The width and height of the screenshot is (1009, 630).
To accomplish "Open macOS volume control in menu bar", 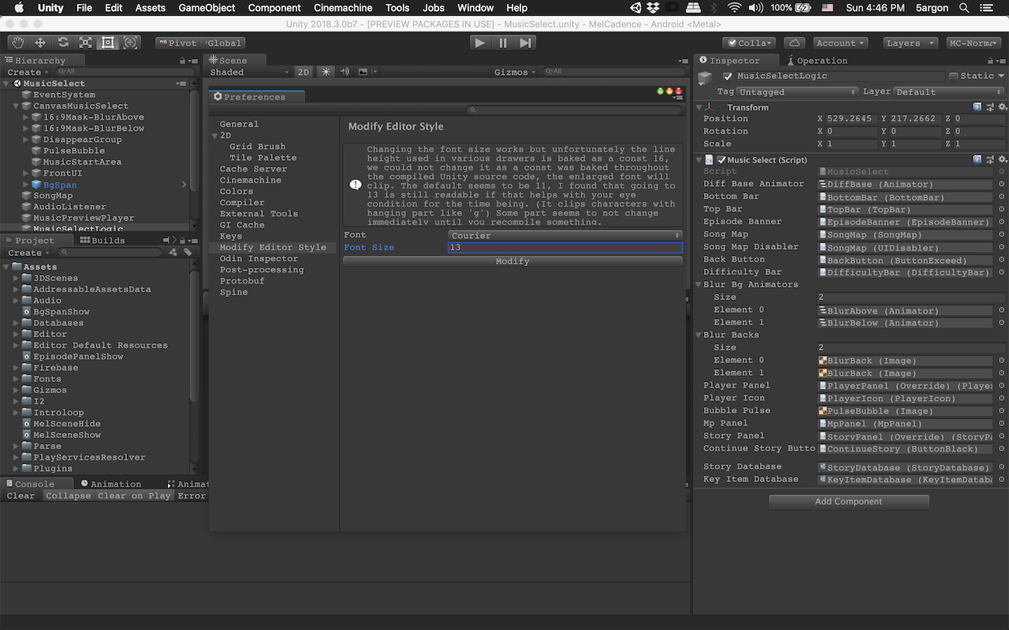I will click(x=755, y=8).
